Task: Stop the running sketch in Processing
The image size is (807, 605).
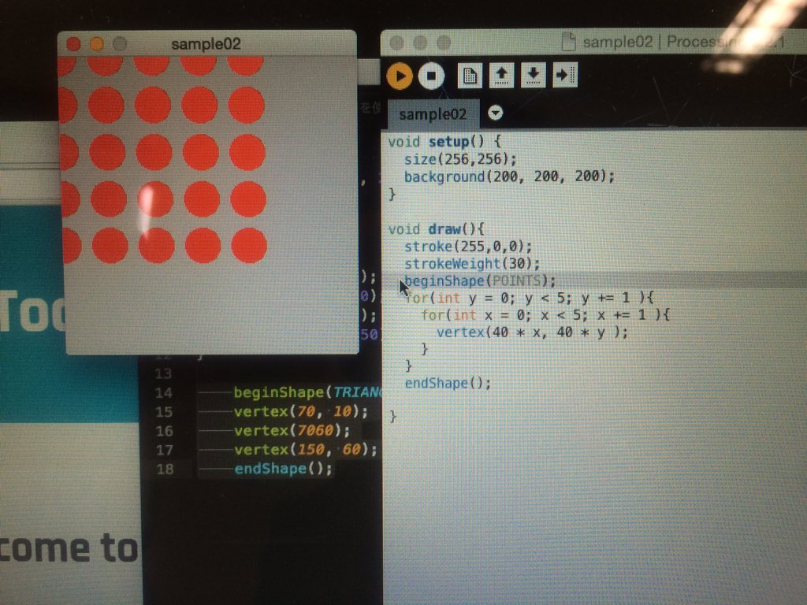Action: [x=431, y=76]
